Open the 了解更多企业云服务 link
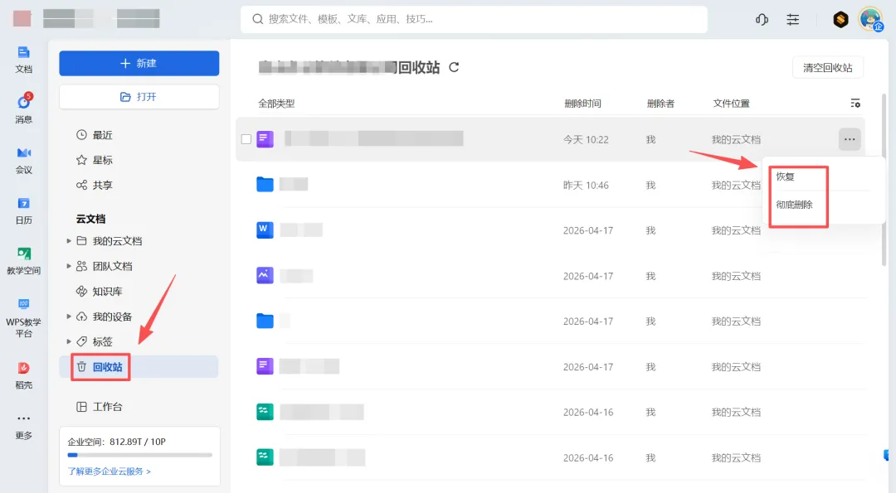The height and width of the screenshot is (493, 896). click(110, 471)
